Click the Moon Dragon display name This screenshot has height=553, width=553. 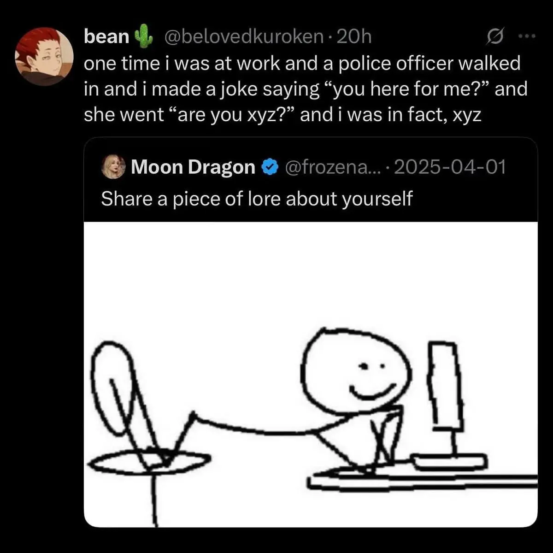193,167
